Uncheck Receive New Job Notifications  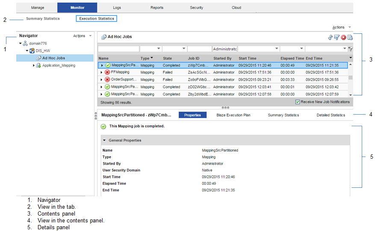(x=298, y=102)
